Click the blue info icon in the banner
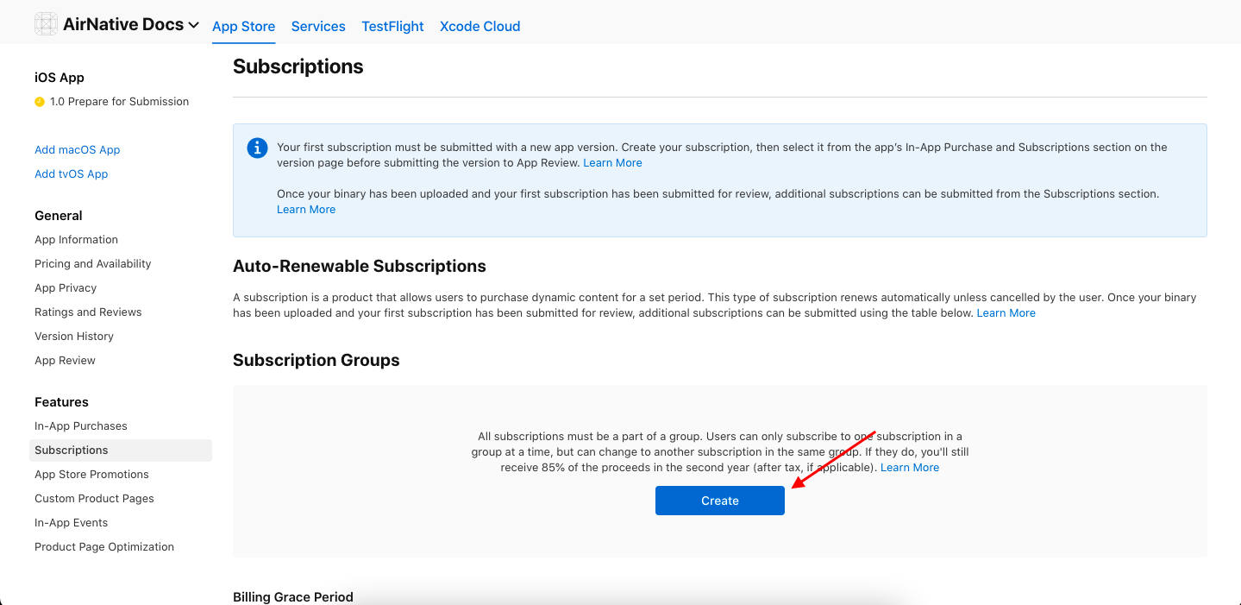The width and height of the screenshot is (1241, 605). (x=257, y=148)
